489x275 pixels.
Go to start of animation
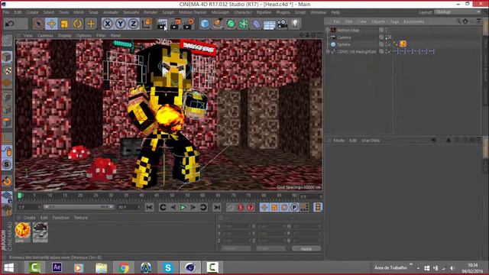pos(150,207)
